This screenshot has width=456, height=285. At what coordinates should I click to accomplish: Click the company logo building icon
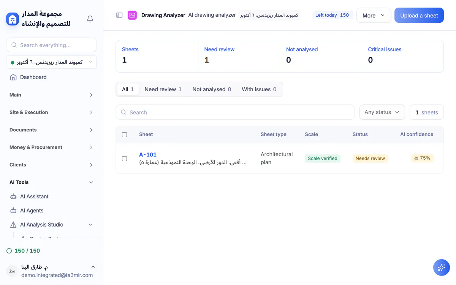pos(13,19)
